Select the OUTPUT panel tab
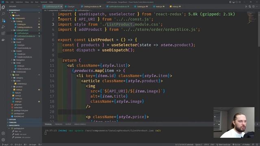Image resolution: width=260 pixels, height=146 pixels. [x=68, y=124]
